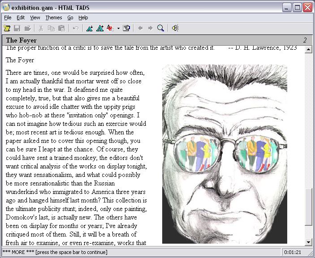Open the Help menu

click(83, 17)
